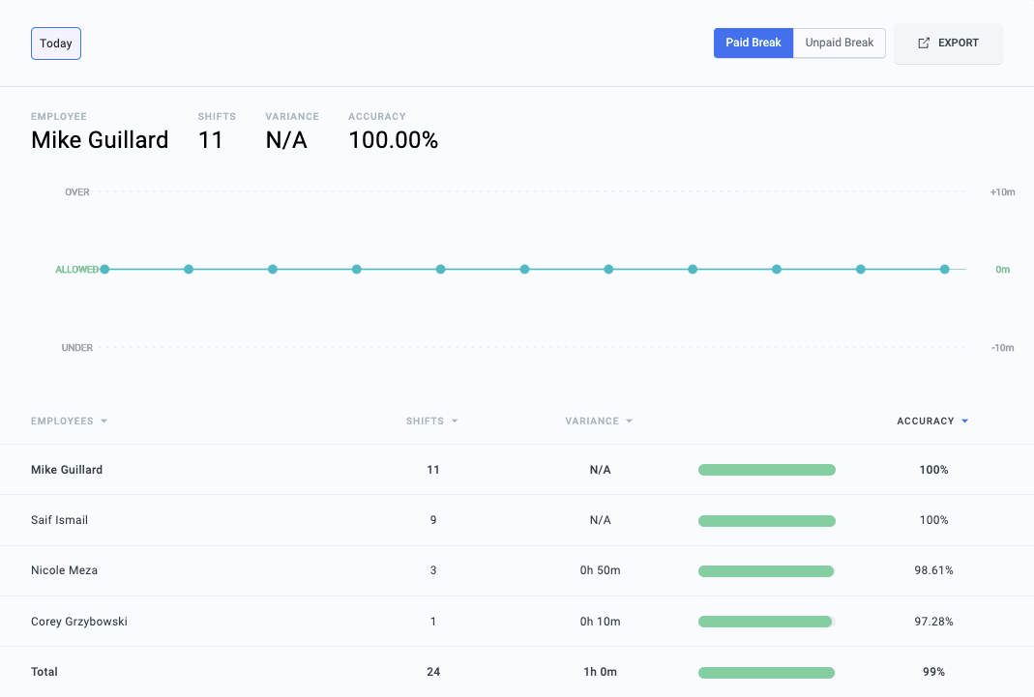Sort by Employees column arrow

tap(103, 421)
